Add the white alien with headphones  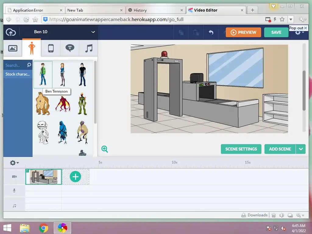coord(43,132)
